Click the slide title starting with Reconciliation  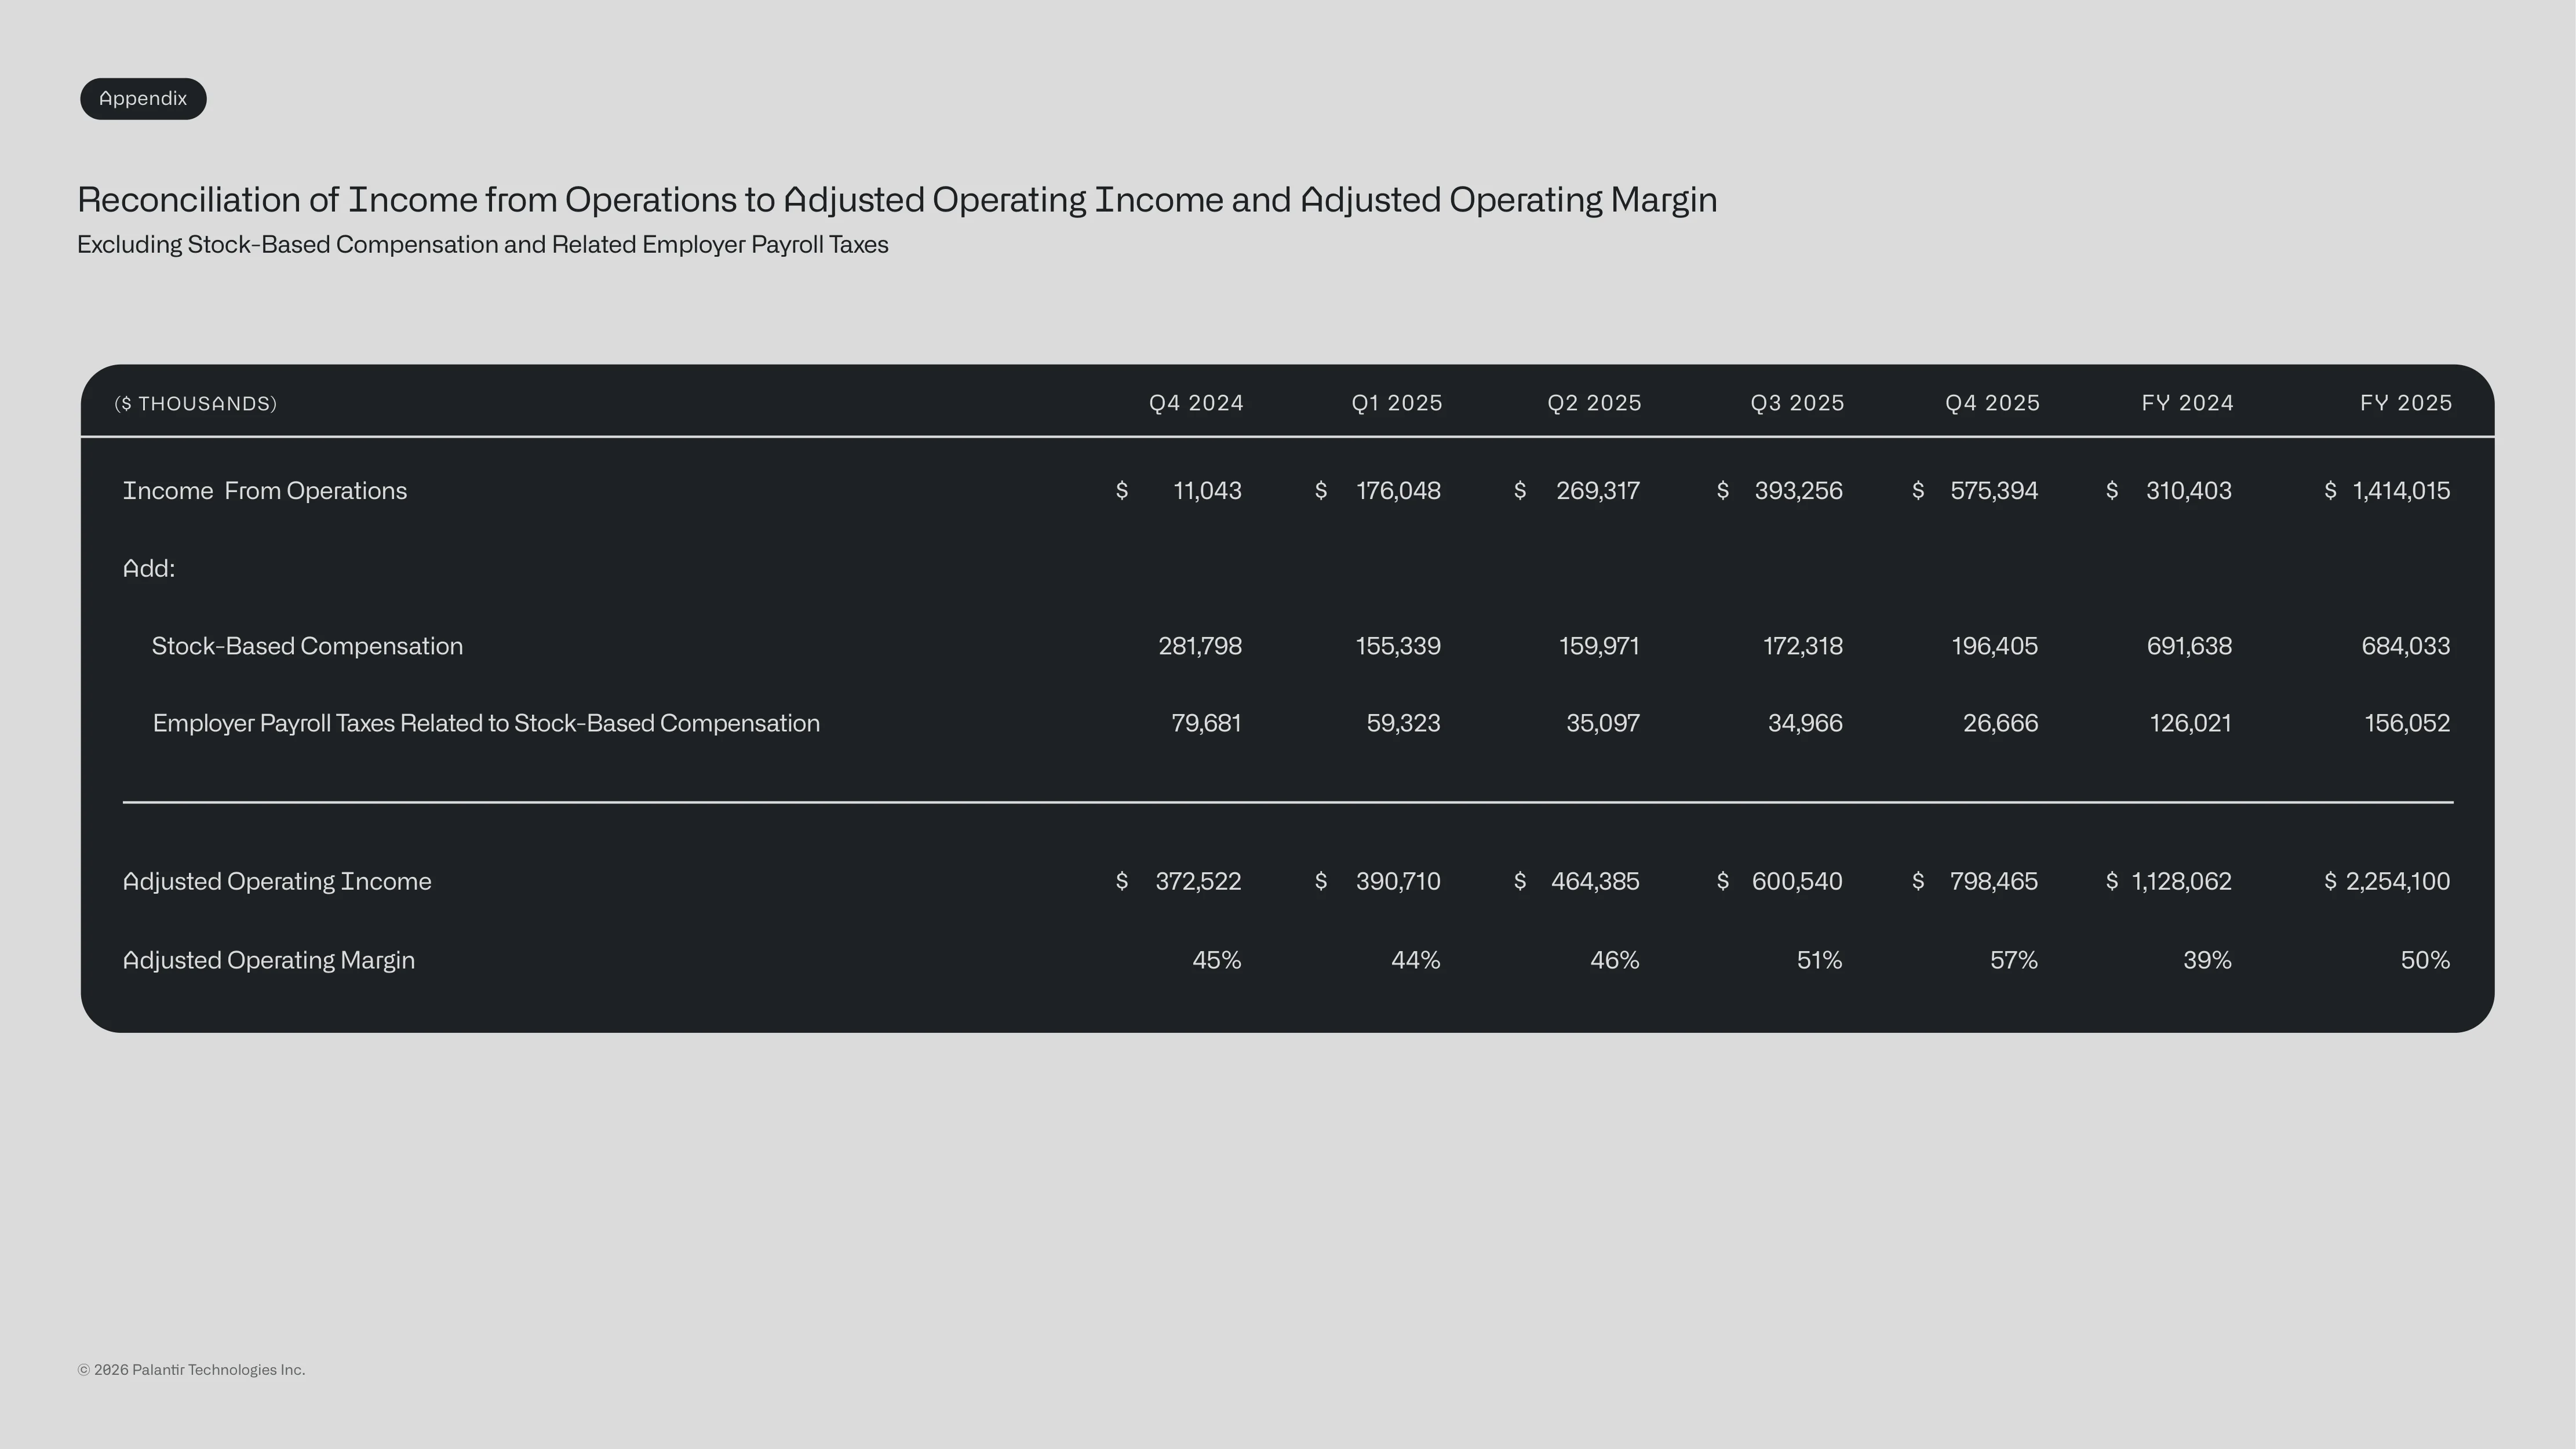coord(897,200)
